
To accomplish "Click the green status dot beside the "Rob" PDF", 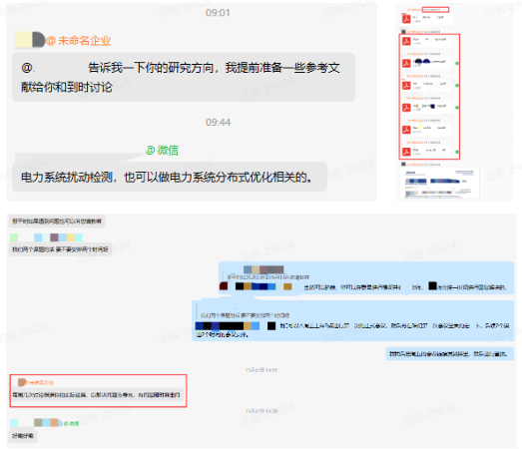I will click(x=457, y=152).
